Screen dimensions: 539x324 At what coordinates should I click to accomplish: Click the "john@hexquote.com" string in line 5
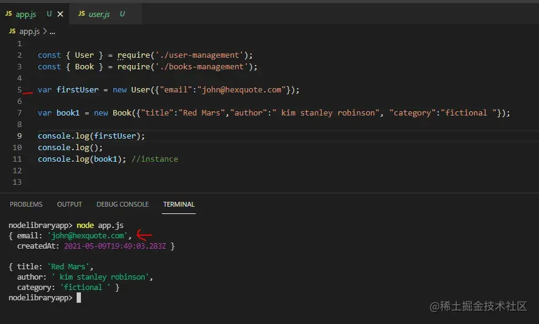click(242, 90)
